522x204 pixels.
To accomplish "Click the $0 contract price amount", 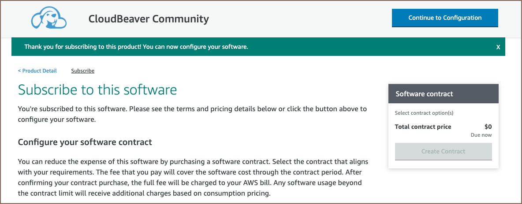I will coord(488,127).
